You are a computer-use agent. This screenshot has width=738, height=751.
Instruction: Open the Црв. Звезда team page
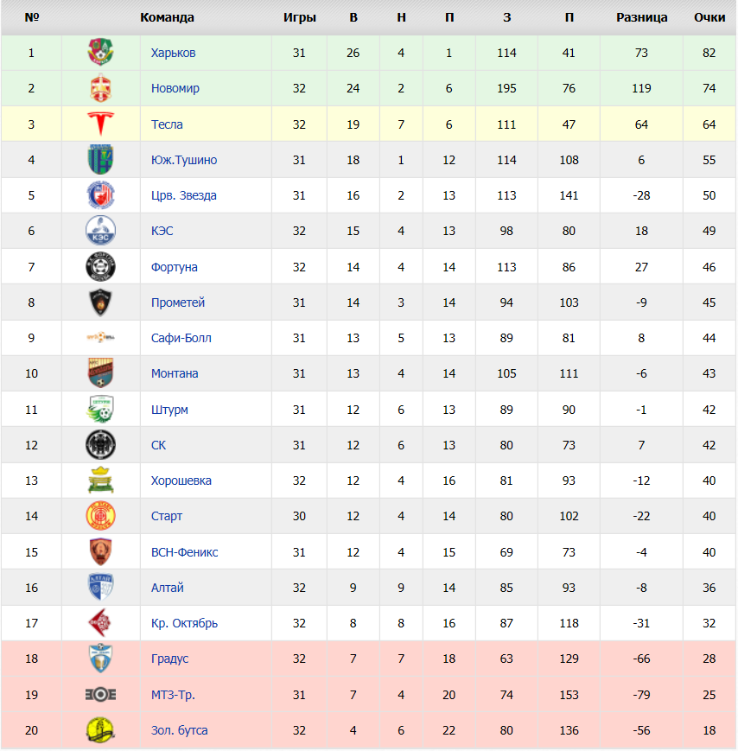pyautogui.click(x=184, y=195)
